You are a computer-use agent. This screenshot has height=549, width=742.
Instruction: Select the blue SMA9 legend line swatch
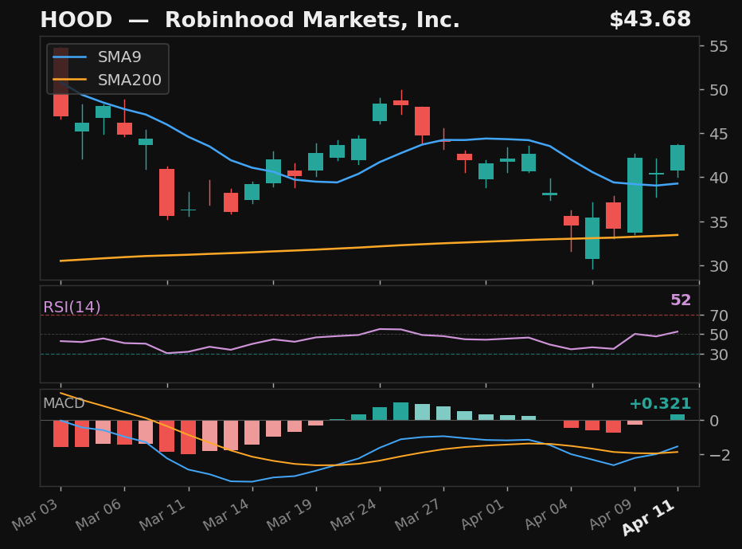(x=69, y=57)
